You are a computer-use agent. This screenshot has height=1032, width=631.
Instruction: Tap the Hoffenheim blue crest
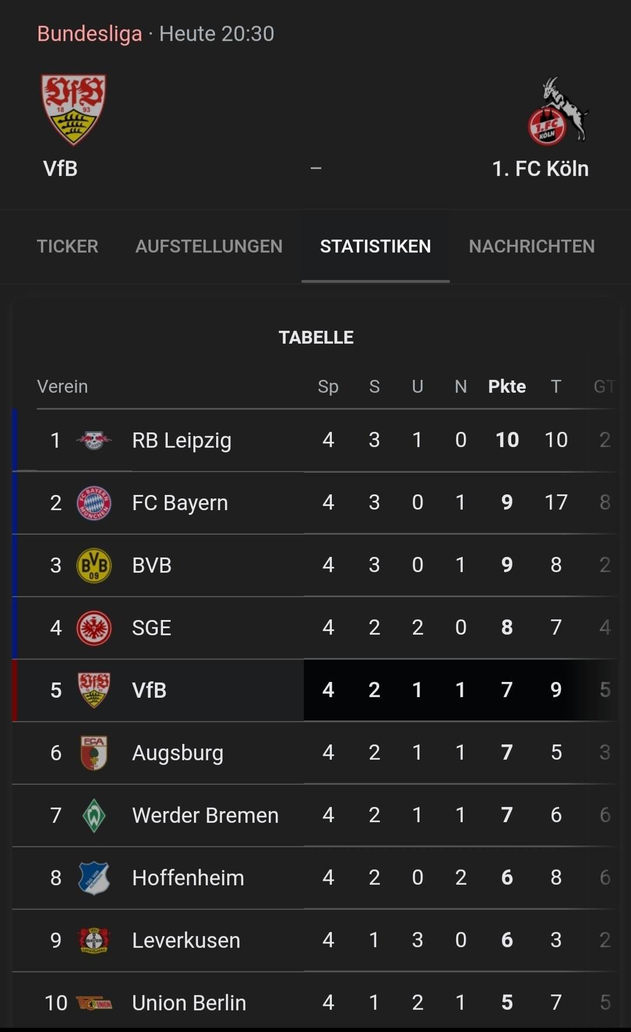[93, 878]
